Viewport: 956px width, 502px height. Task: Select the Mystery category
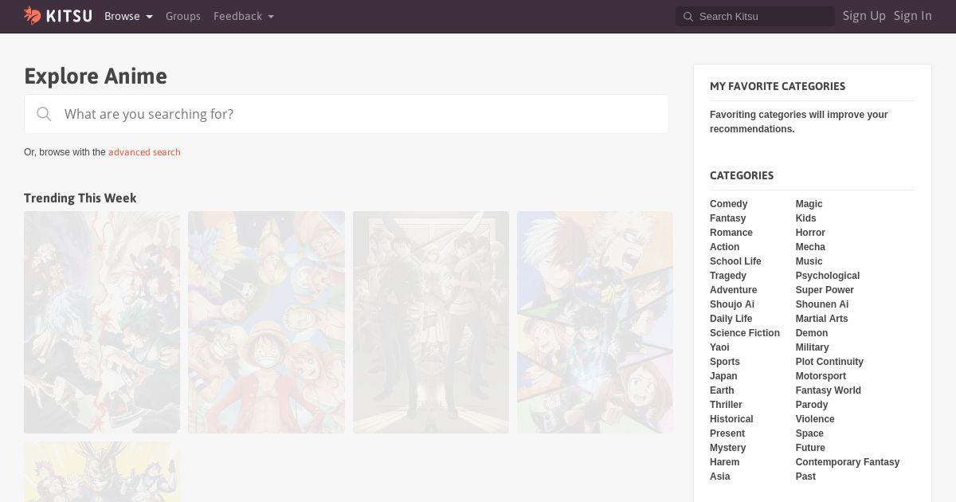click(x=728, y=448)
